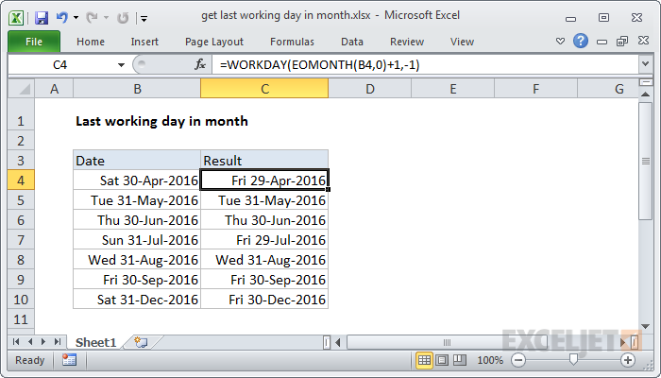
Task: Select cell 'Sat 31-Dec-2016'
Action: tap(137, 300)
